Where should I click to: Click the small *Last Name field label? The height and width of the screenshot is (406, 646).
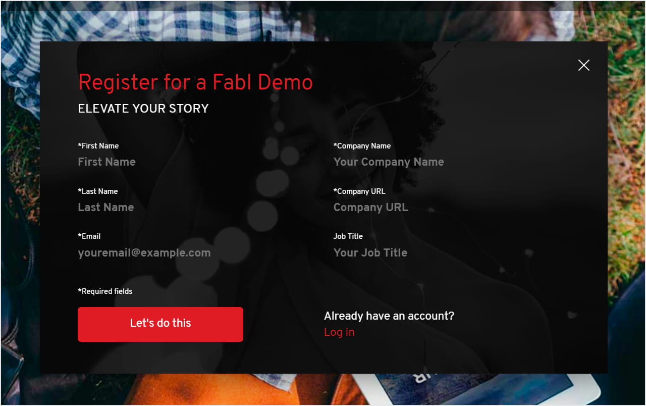point(98,191)
